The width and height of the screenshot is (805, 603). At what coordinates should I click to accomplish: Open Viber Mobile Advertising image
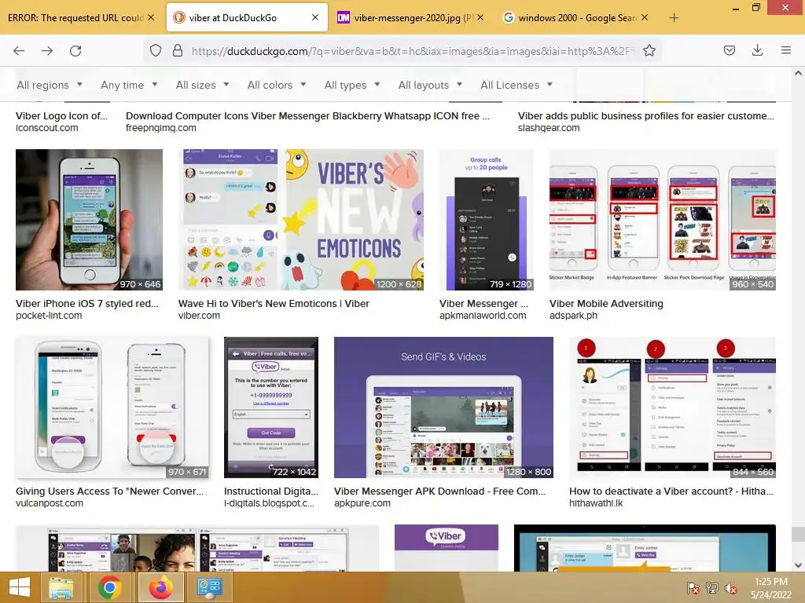[x=663, y=220]
